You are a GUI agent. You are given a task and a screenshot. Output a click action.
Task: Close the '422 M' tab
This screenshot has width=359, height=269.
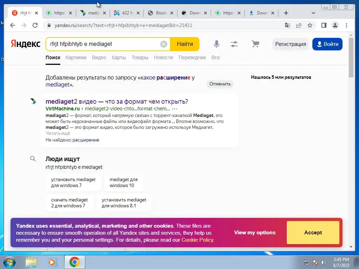(138, 13)
